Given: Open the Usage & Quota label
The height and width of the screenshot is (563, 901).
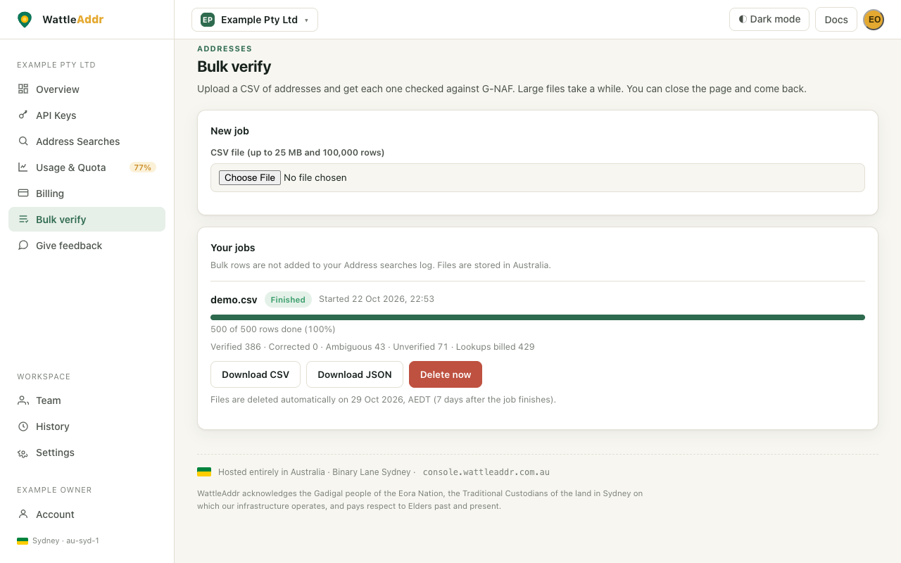Looking at the screenshot, I should (71, 167).
